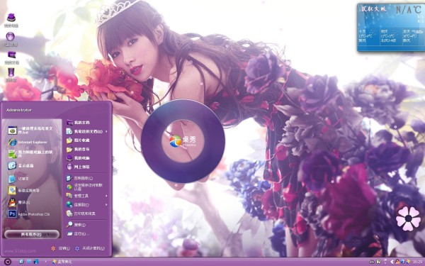Open Notepad (记事本) from Start menu

point(19,179)
